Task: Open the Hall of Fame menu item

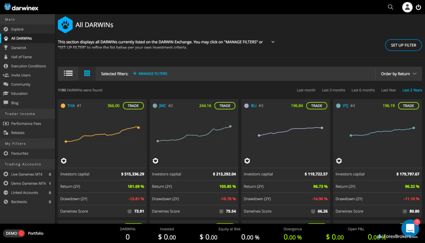Action: (x=21, y=57)
